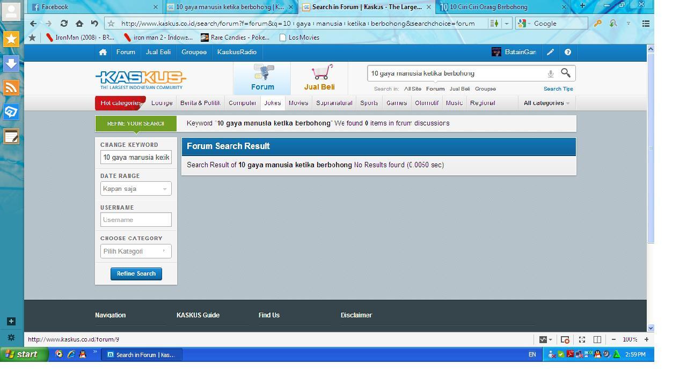Open the Jokes category

(x=272, y=103)
